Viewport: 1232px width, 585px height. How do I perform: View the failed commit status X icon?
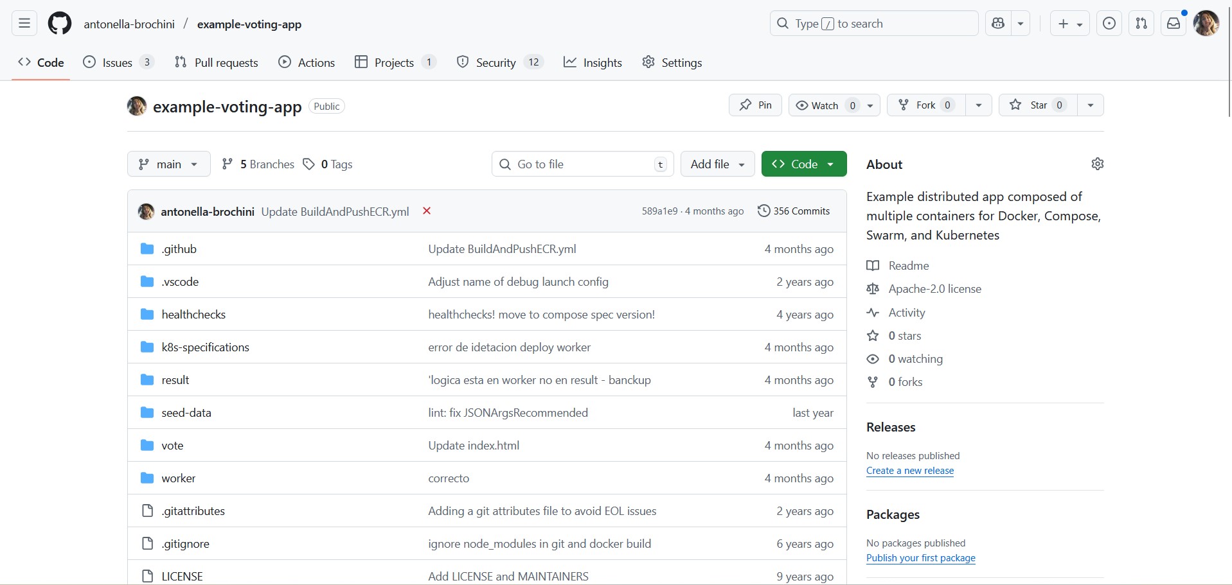pyautogui.click(x=427, y=211)
